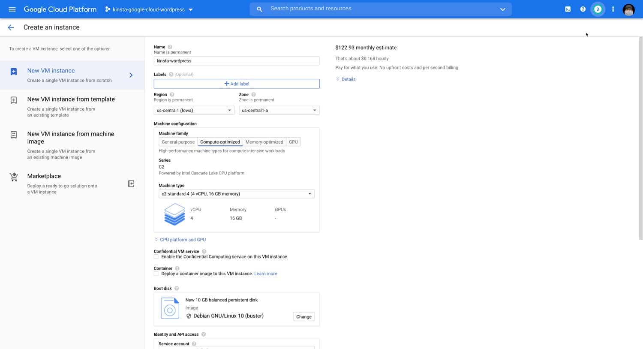Select the Marketplace shopping cart icon
The height and width of the screenshot is (349, 643).
13,177
